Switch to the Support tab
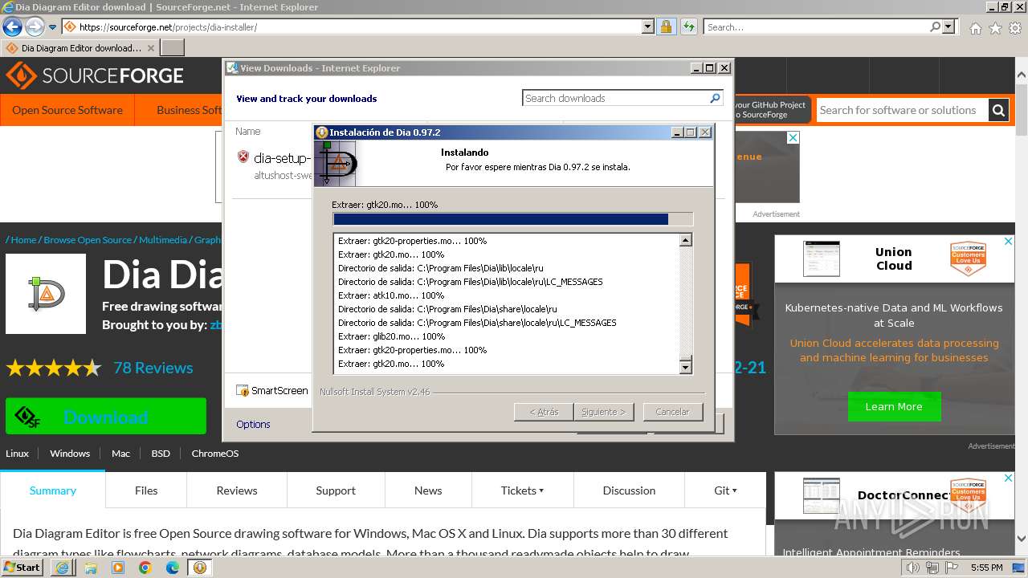Image resolution: width=1028 pixels, height=578 pixels. (336, 490)
